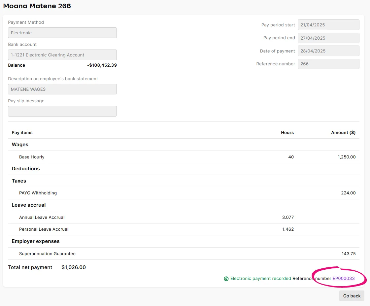
Task: Open the 1-1221 Electronic Clearing Account field
Action: coord(62,55)
